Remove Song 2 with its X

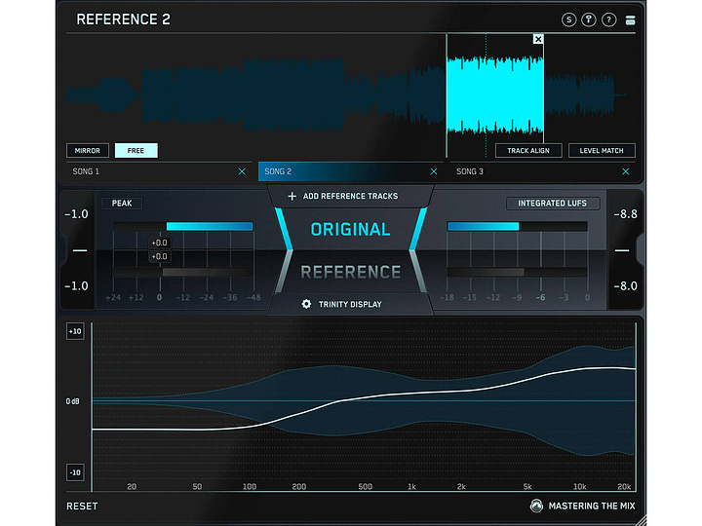[x=433, y=171]
